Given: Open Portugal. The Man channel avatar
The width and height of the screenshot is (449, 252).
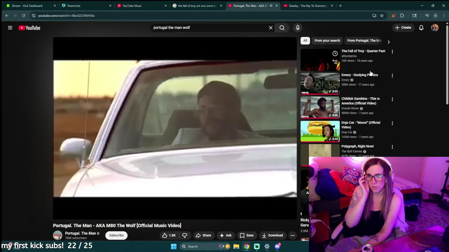Looking at the screenshot, I should tap(58, 236).
